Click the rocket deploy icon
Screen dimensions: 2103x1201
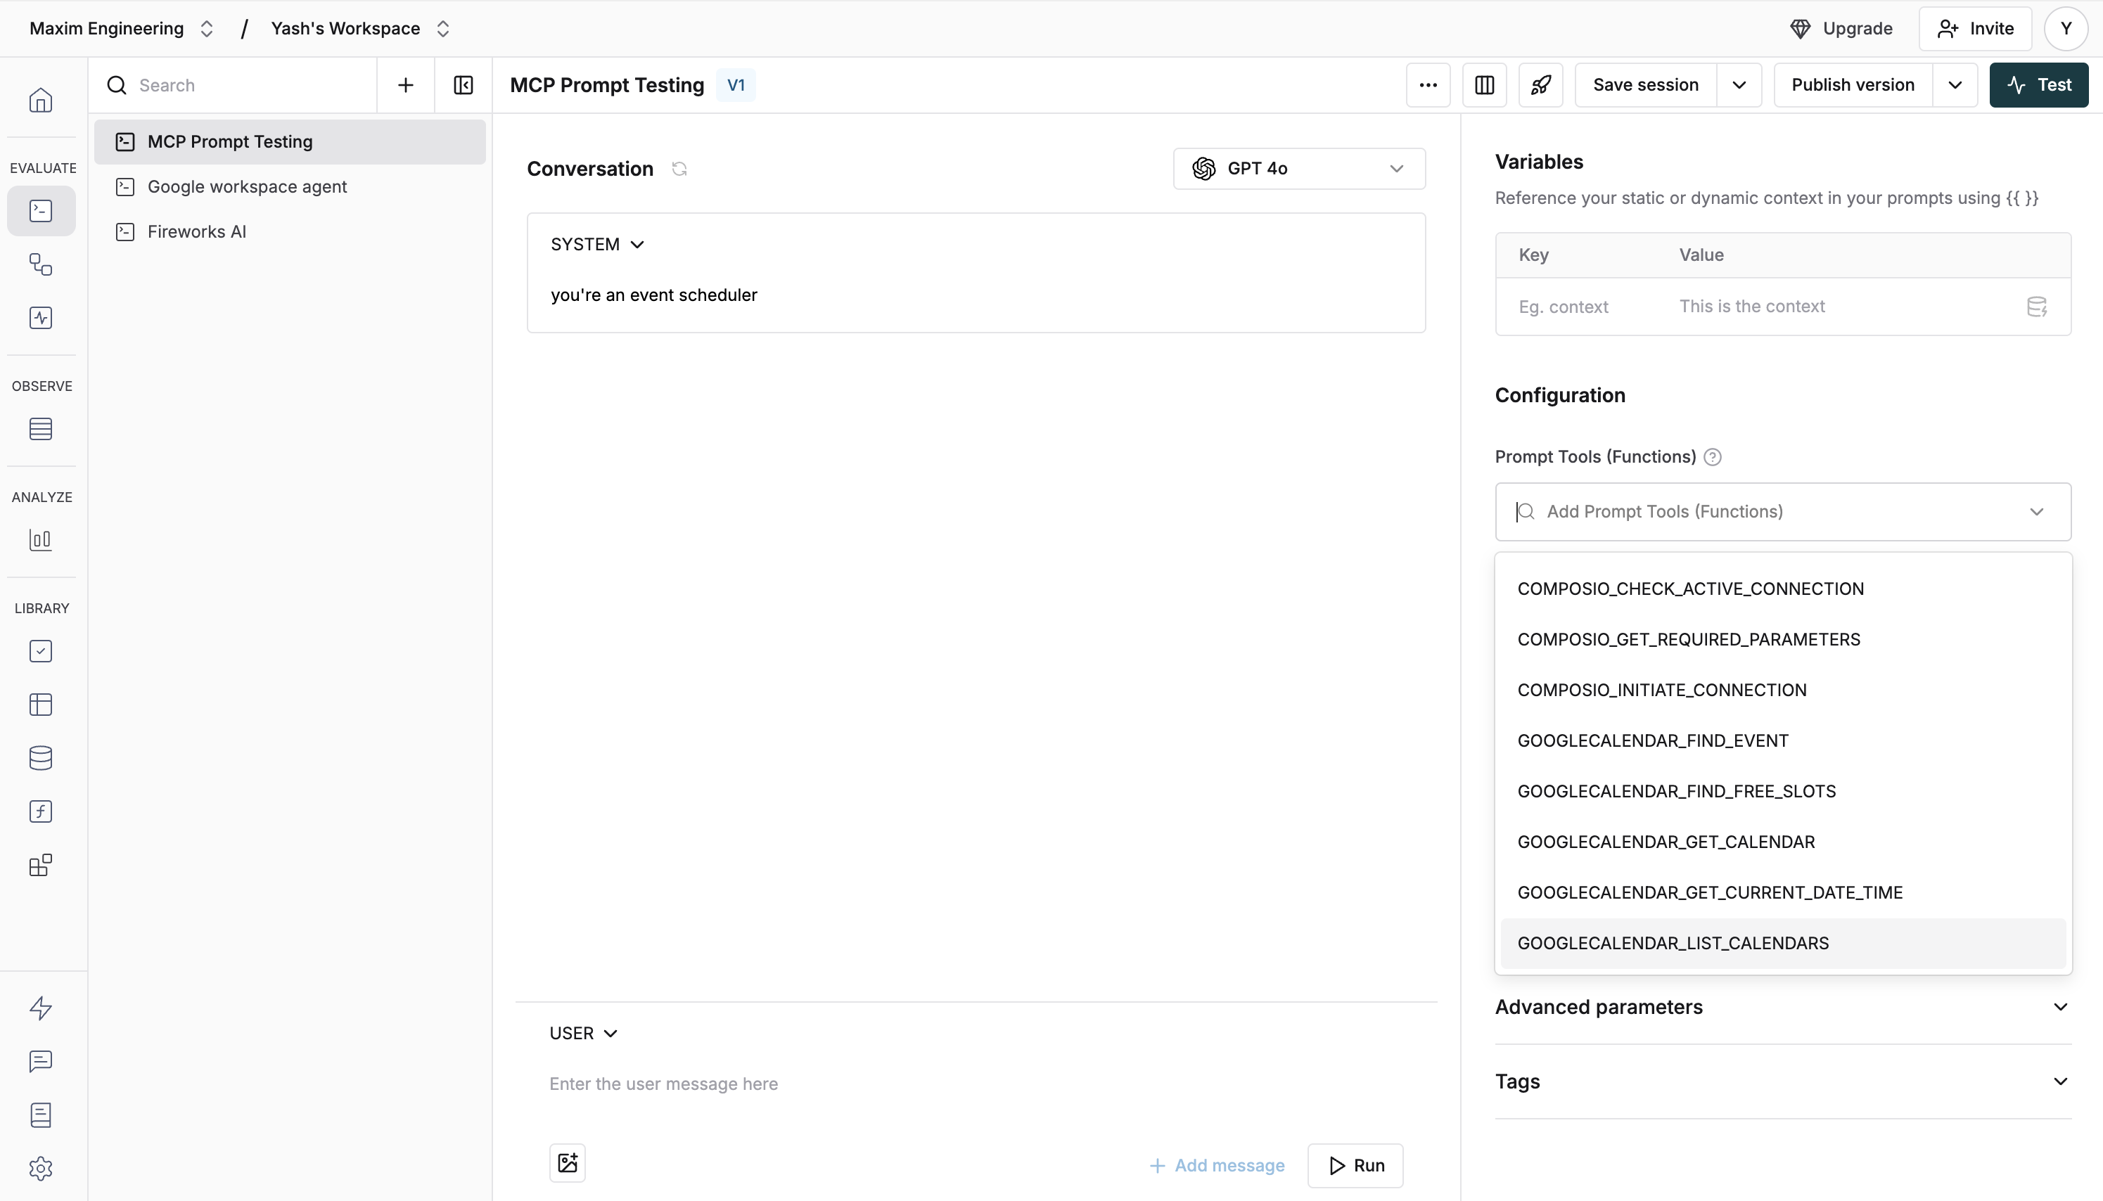(x=1540, y=85)
